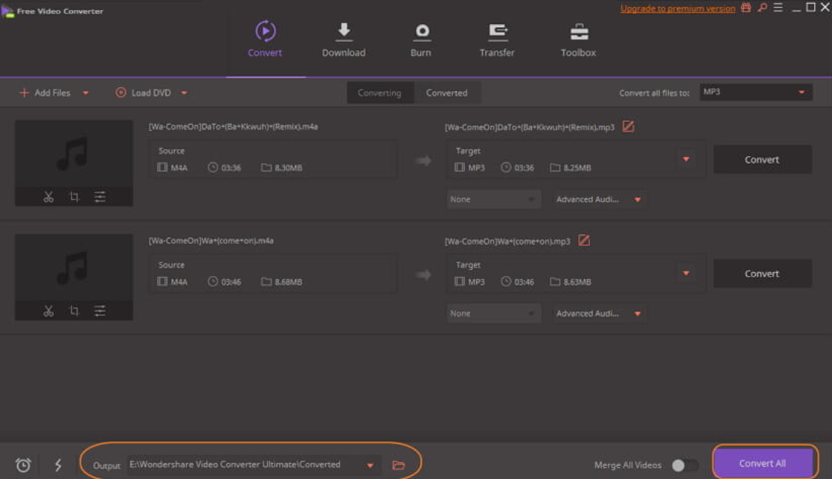The image size is (832, 479).
Task: Click the lightning high-speed conversion icon
Action: click(x=58, y=465)
